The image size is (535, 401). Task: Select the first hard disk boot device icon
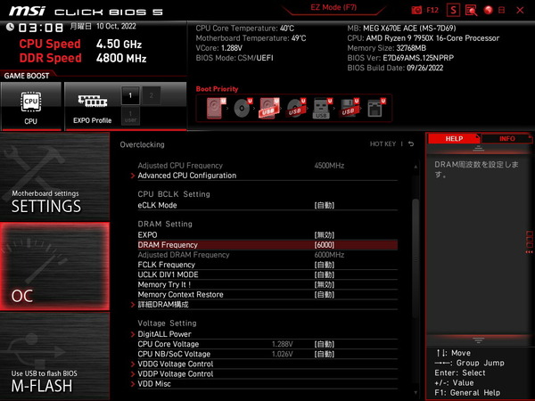pyautogui.click(x=216, y=108)
